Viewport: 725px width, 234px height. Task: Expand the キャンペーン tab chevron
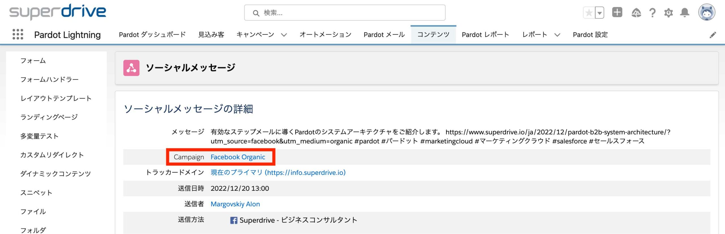pos(284,35)
